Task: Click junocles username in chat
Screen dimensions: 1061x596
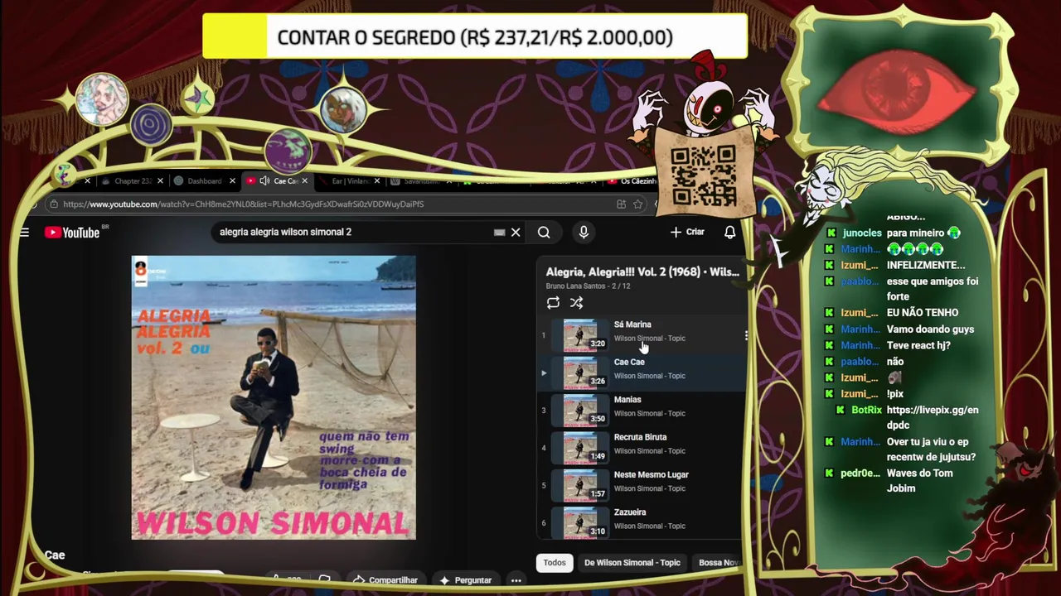Action: (x=862, y=233)
